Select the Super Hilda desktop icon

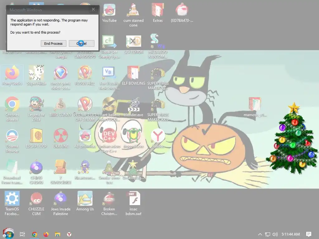click(36, 76)
